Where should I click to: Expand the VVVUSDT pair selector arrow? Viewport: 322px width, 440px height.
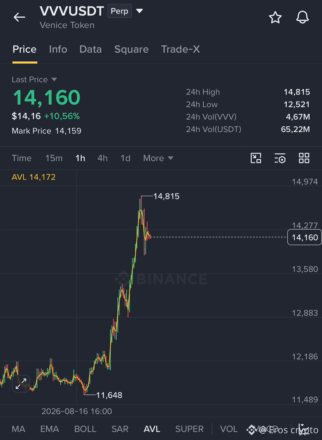click(x=139, y=11)
